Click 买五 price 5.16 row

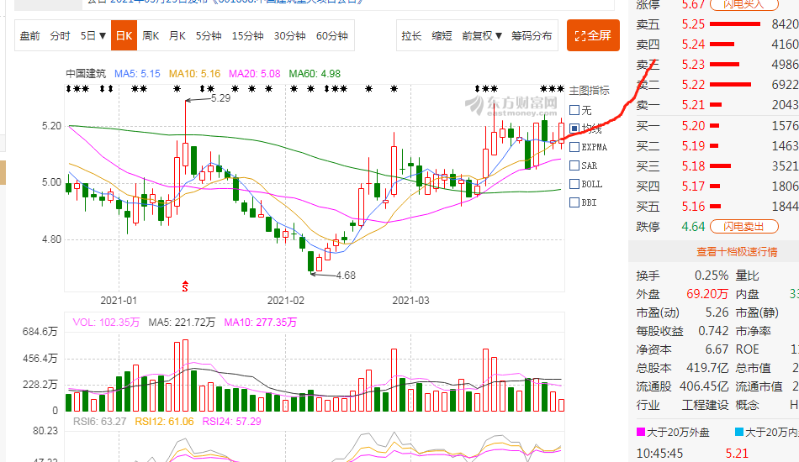tap(717, 207)
